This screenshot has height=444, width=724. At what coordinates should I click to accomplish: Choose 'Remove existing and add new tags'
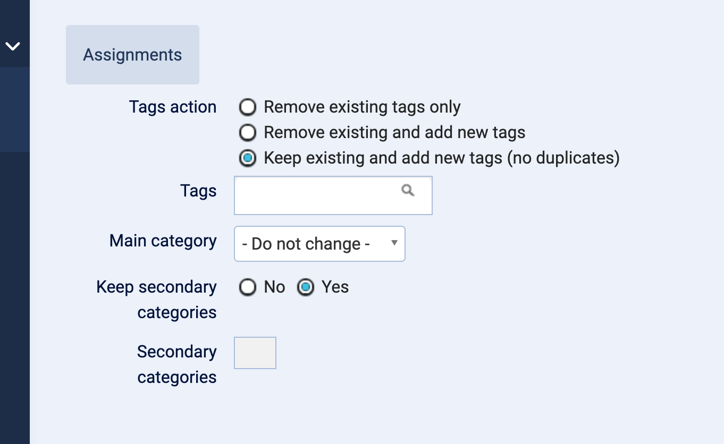click(x=247, y=133)
